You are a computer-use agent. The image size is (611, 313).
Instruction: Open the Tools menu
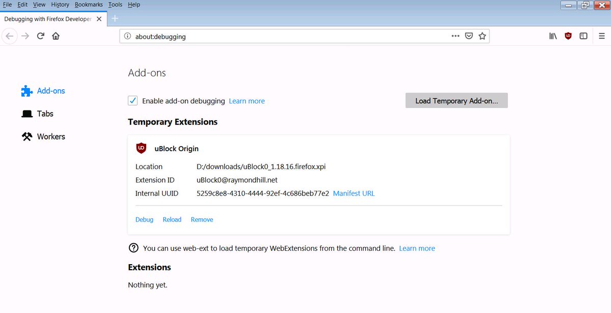point(116,5)
